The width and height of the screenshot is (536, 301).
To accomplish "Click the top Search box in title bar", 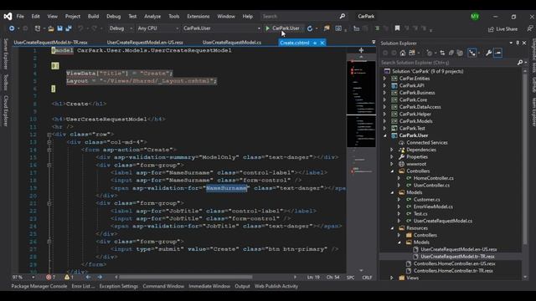I will click(299, 16).
